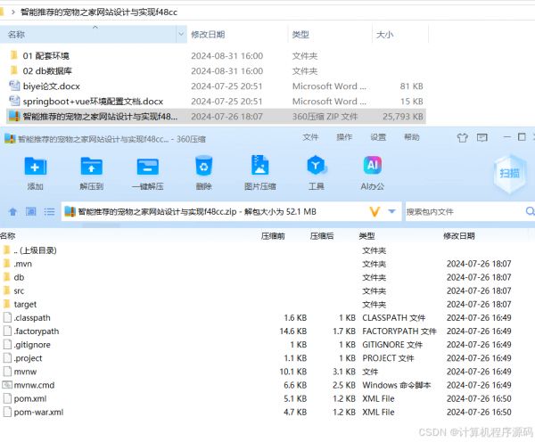Open the 操作 menu
Viewport: 535px width, 442px height.
point(344,137)
